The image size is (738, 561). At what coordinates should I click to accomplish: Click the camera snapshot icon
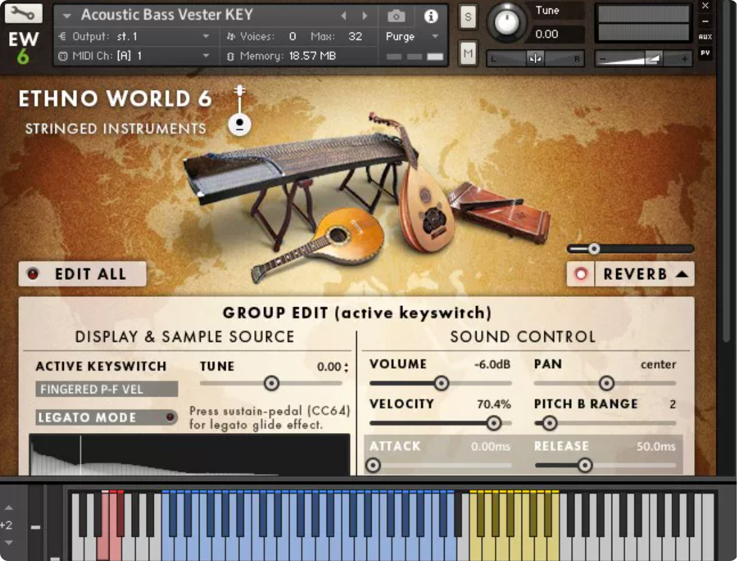396,16
